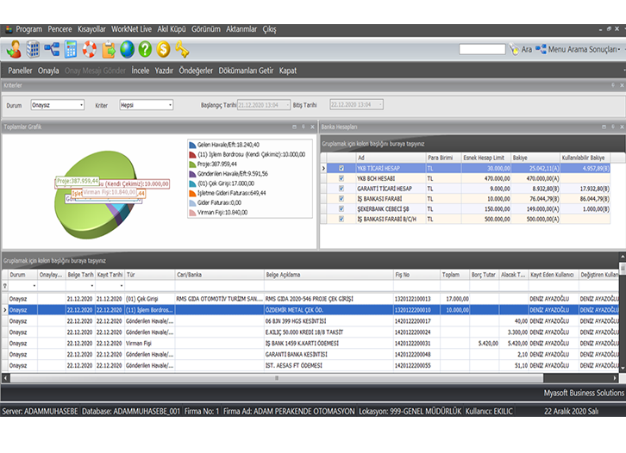Image resolution: width=626 pixels, height=453 pixels.
Task: Click the horizontal scrollbar of bottom grid
Action: 276,377
